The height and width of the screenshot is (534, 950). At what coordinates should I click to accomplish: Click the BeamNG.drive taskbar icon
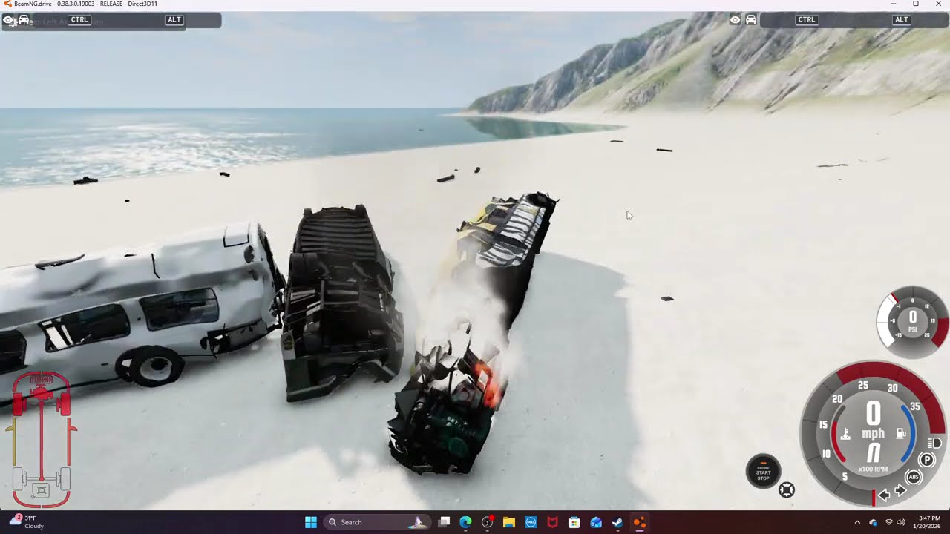(x=639, y=522)
